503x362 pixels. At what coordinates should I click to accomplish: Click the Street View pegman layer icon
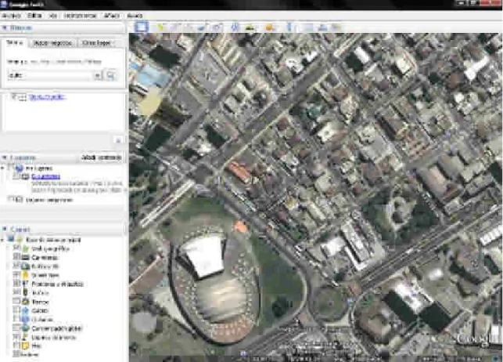click(25, 275)
